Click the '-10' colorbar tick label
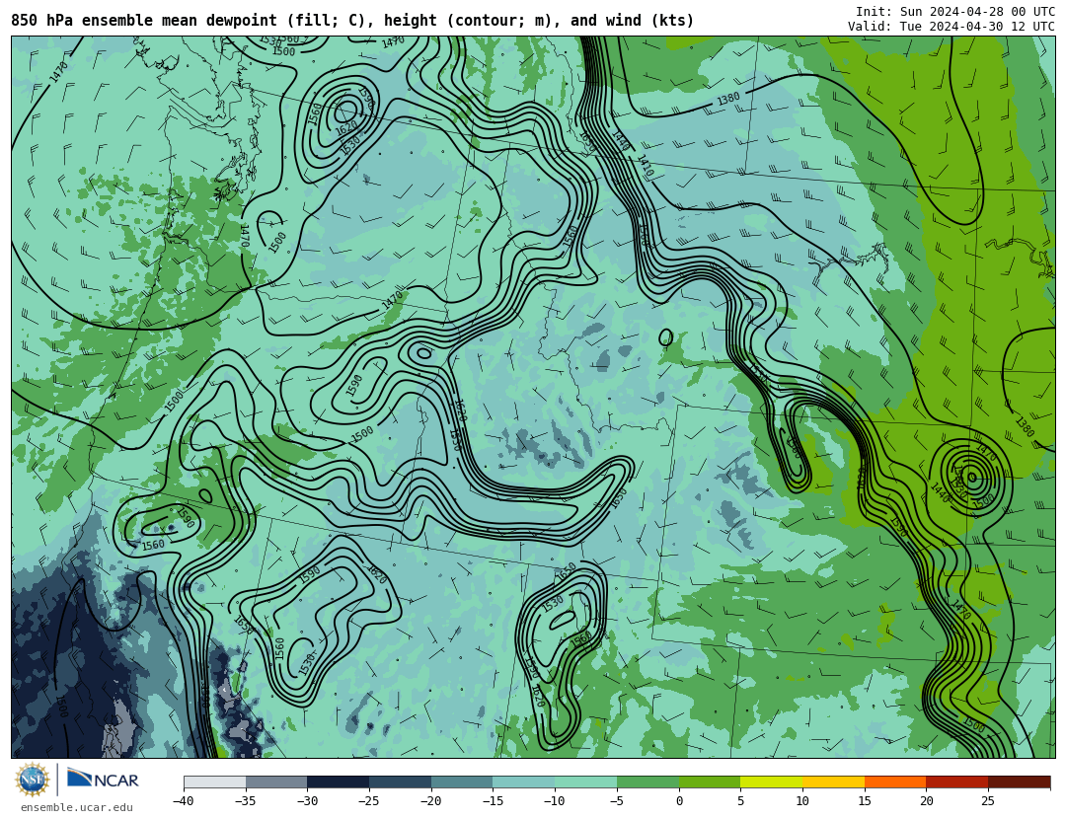Viewport: 1066px width, 820px height. (554, 801)
